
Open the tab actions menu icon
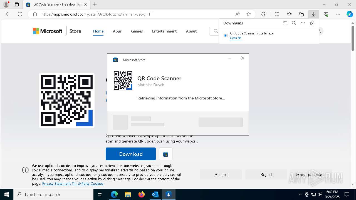coord(17,4)
